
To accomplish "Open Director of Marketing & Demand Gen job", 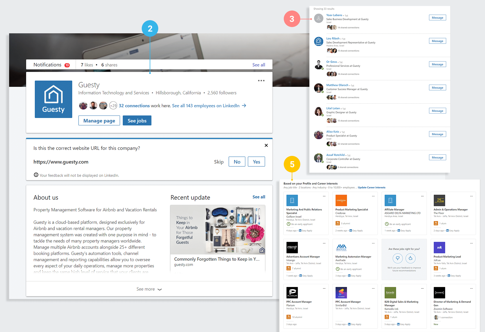I will [452, 304].
